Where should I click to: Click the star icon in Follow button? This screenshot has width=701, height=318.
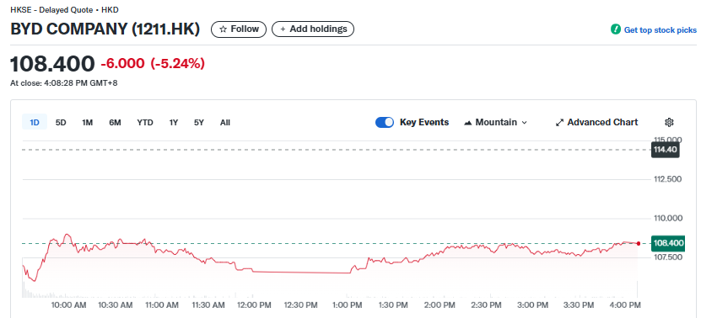point(223,29)
